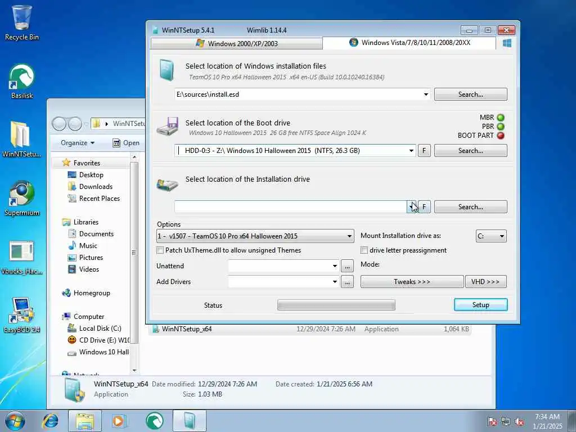Open VHD >>> options
Viewport: 576px width, 432px height.
485,282
